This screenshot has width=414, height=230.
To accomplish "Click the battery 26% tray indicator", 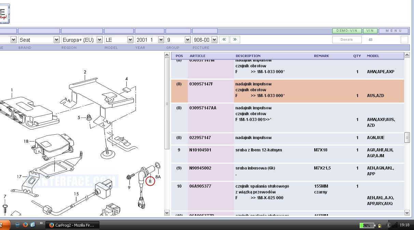I will pos(367,225).
